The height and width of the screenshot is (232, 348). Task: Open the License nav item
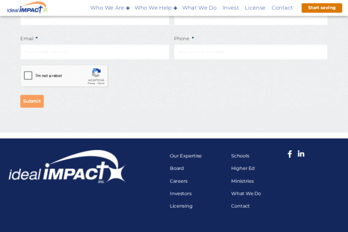click(255, 8)
